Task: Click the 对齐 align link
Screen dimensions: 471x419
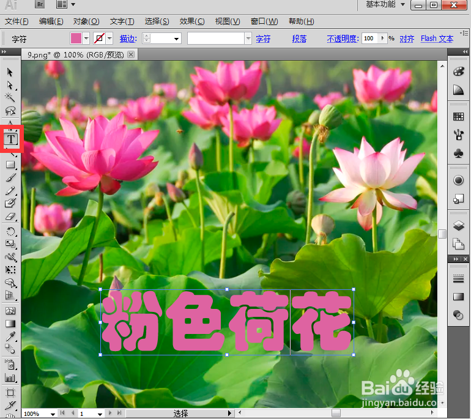Action: [x=407, y=39]
